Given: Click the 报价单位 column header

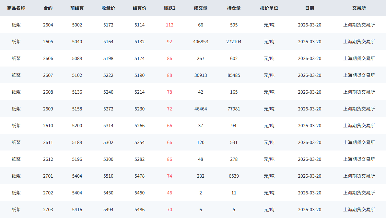Looking at the screenshot, I should [x=269, y=8].
